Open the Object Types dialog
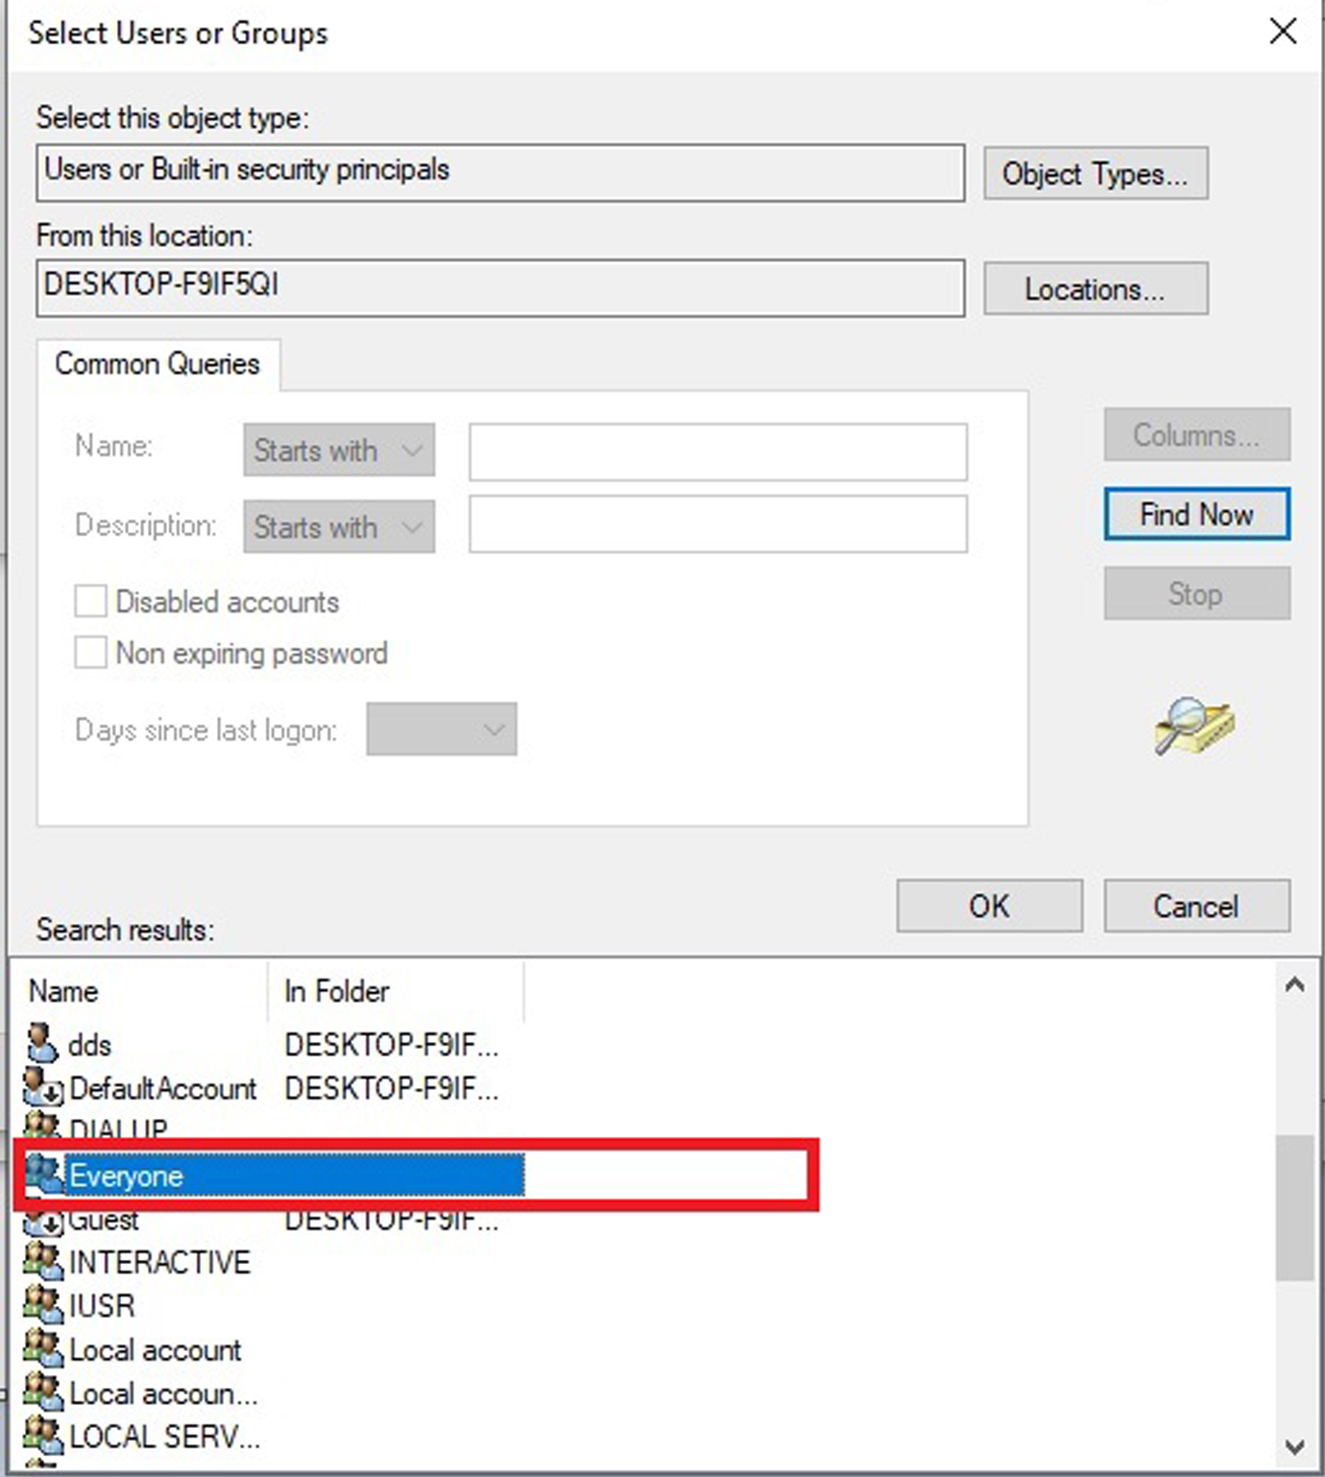 point(1095,174)
